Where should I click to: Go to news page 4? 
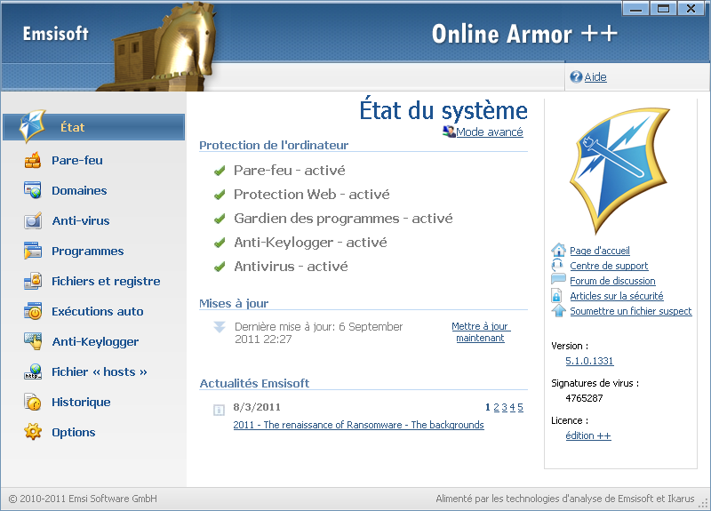pyautogui.click(x=513, y=407)
